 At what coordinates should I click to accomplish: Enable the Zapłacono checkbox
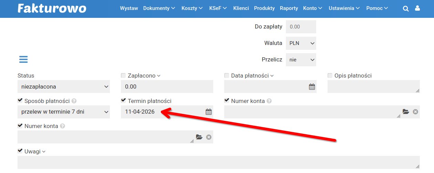pyautogui.click(x=123, y=76)
